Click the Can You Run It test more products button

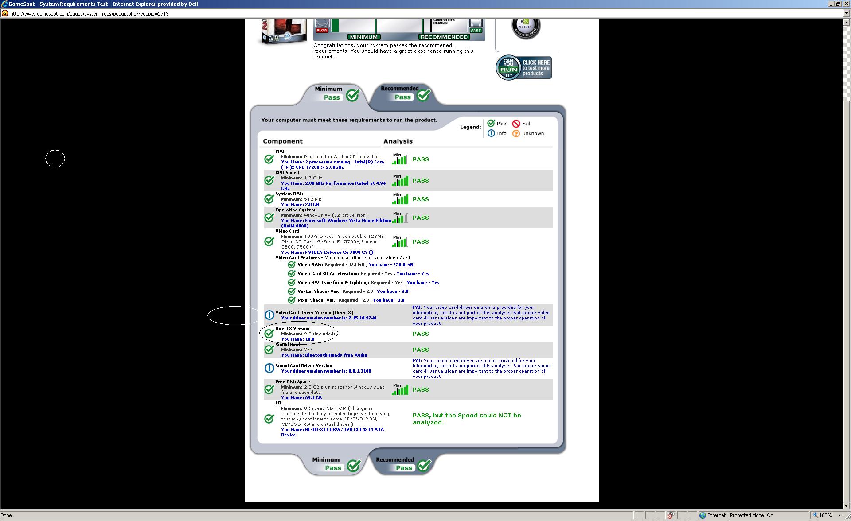[x=523, y=68]
